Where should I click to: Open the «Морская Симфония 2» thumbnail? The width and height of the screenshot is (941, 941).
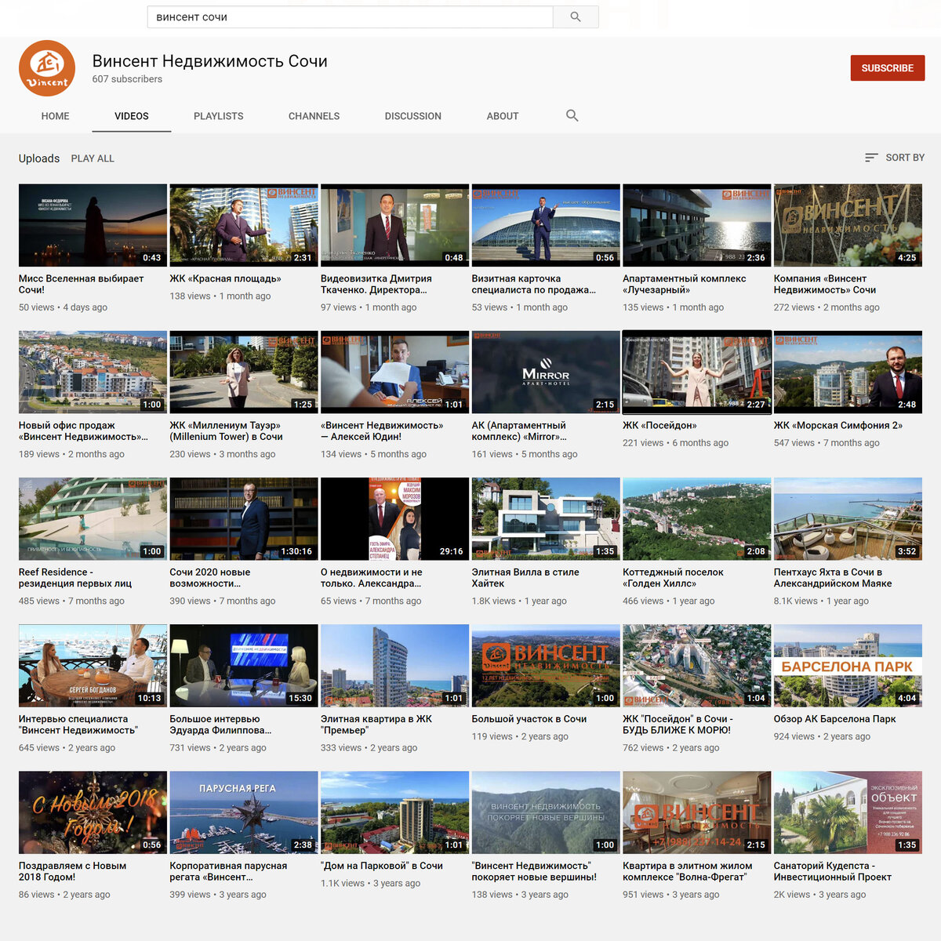click(848, 372)
